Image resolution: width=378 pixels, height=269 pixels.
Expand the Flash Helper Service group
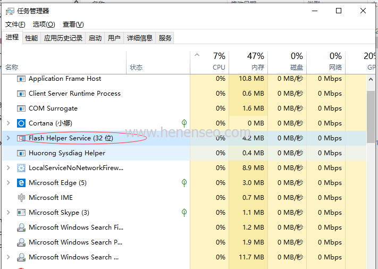tap(8, 138)
